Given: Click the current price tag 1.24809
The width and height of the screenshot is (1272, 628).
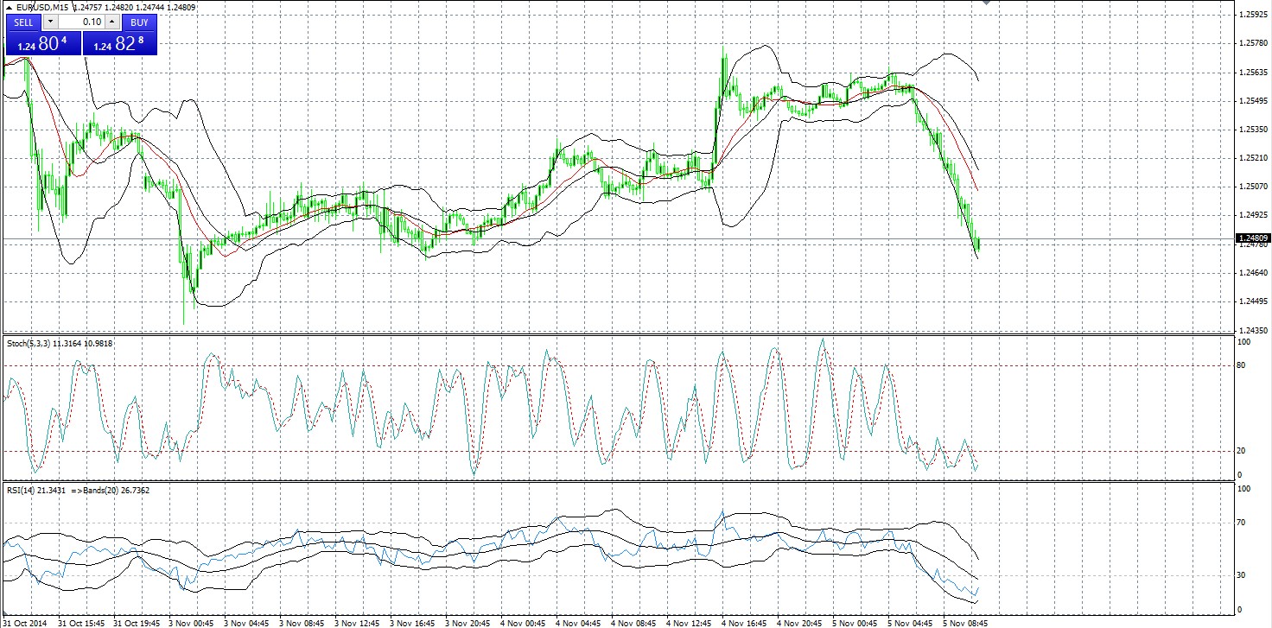Looking at the screenshot, I should [x=1253, y=238].
